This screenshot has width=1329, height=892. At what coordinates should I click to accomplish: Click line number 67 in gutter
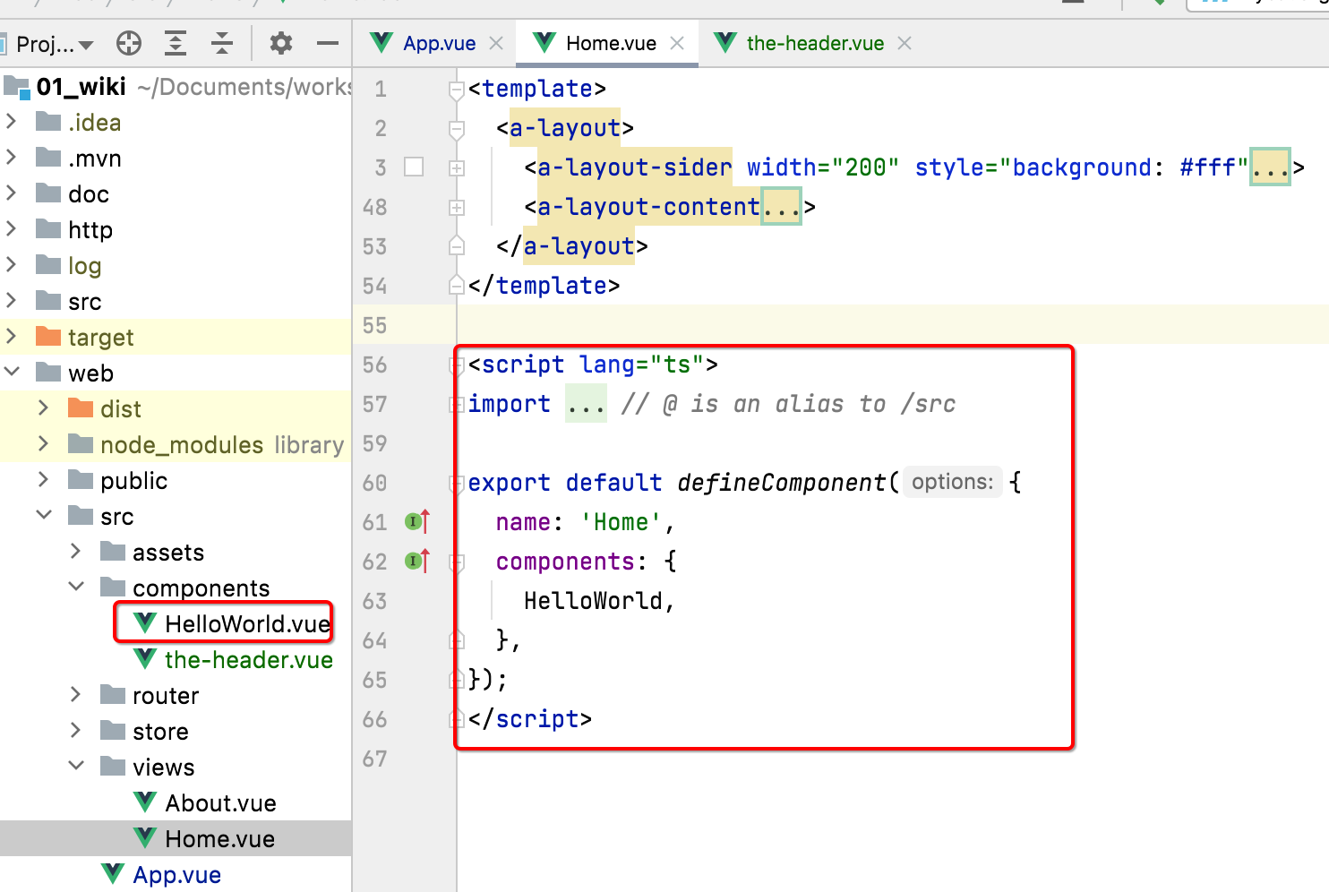click(374, 759)
